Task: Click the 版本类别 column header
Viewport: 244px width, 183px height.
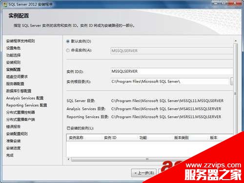Action: click(x=182, y=138)
